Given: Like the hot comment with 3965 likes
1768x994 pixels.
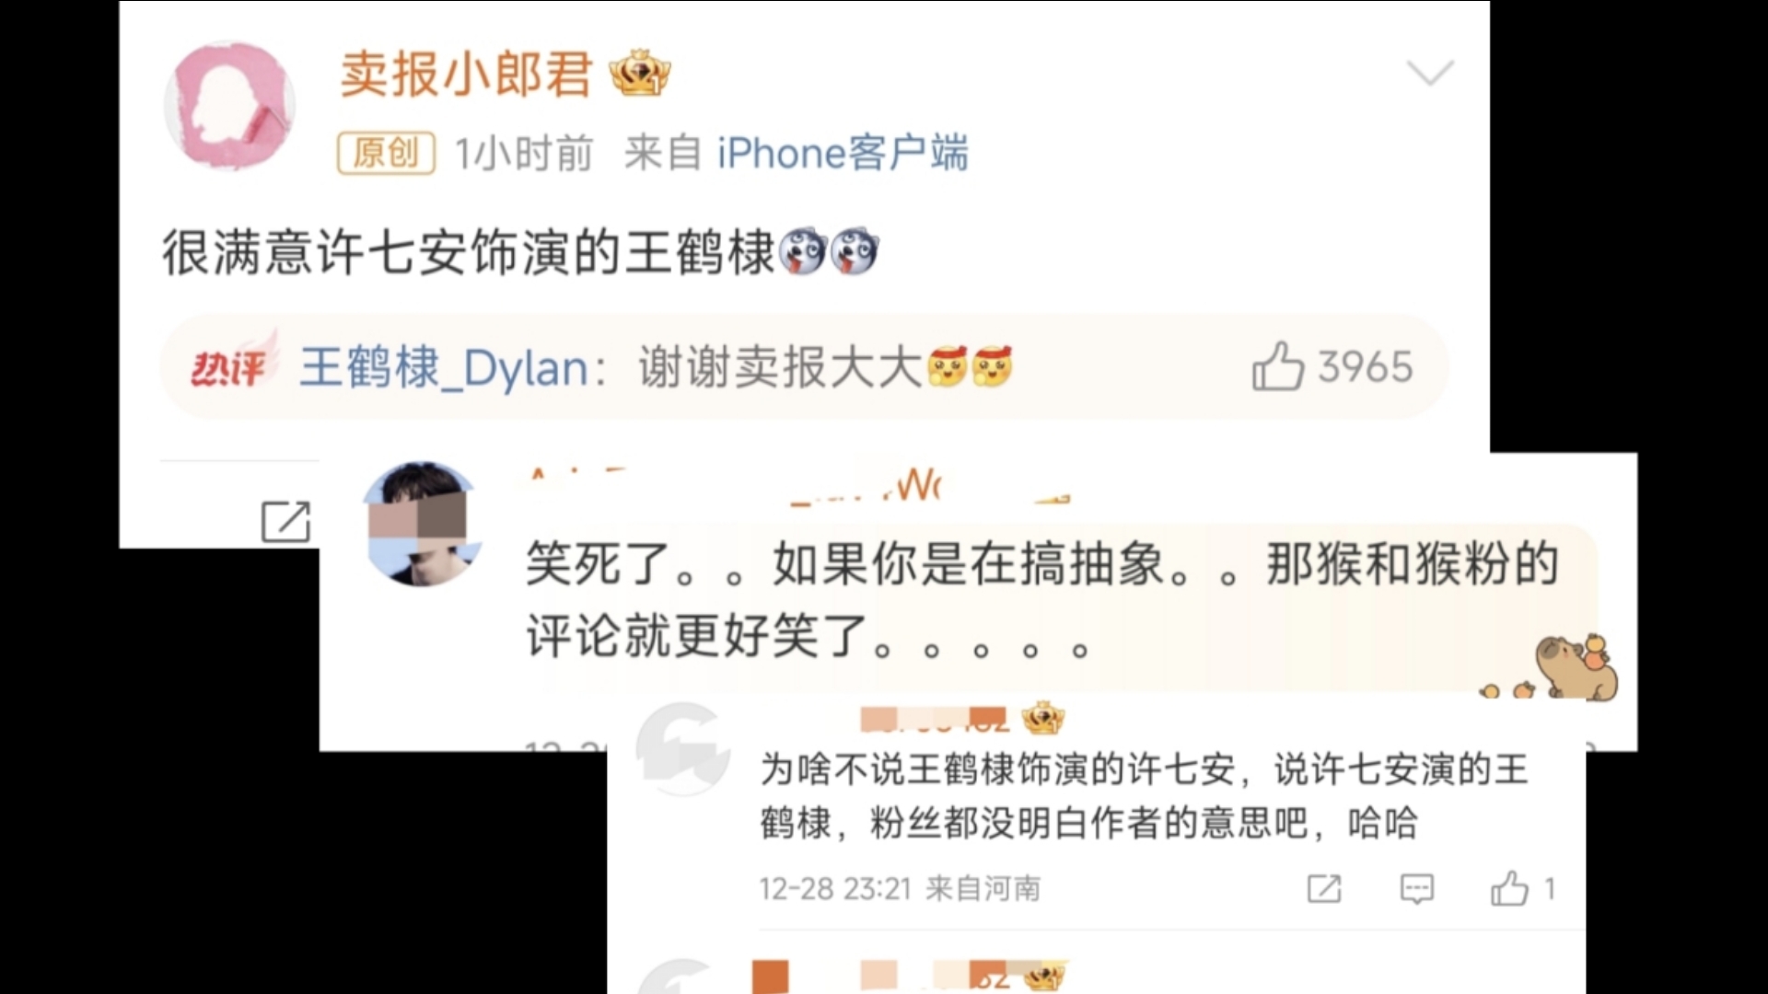Looking at the screenshot, I should [x=1278, y=366].
